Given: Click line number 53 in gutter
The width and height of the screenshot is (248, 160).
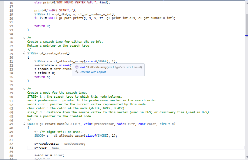Looking at the screenshot, I should [11, 148].
